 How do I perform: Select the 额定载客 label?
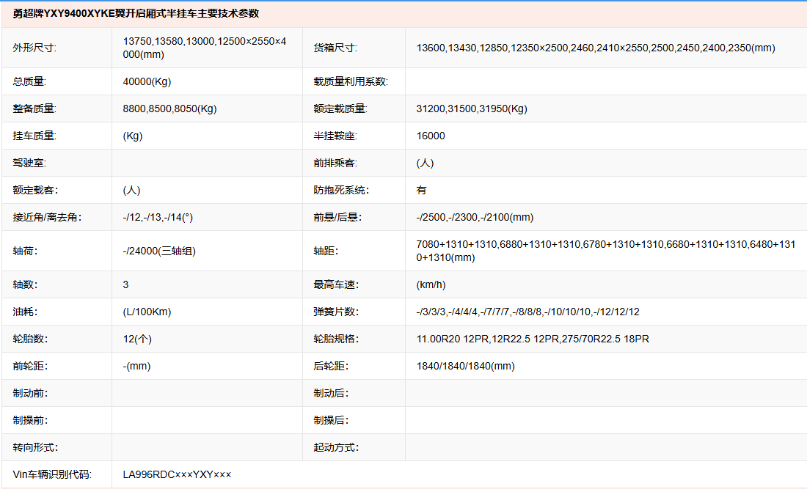[35, 191]
